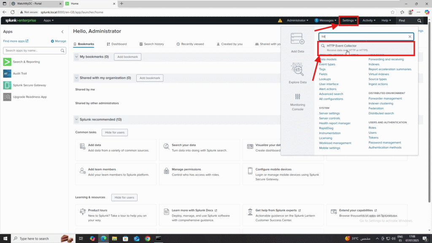Open a new browser tab
Screen dimensions: 432x243
pos(121,3)
